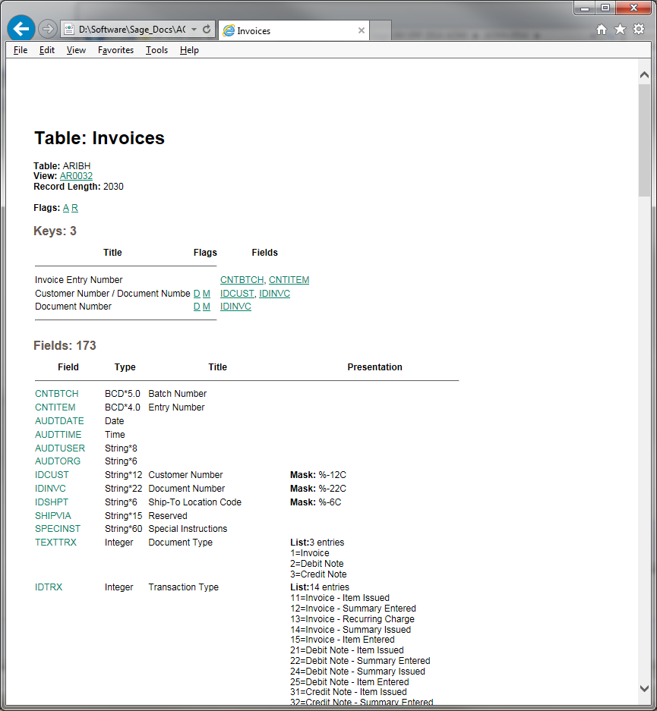Screen dimensions: 657x711
Task: Click the scrollbar up arrow
Action: [644, 75]
